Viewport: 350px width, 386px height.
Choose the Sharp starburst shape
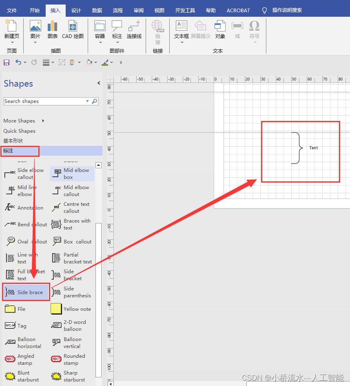click(x=69, y=376)
